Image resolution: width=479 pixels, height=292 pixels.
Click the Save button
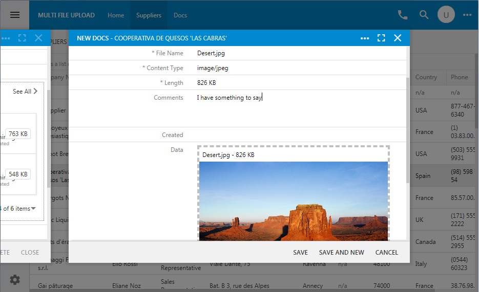[300, 252]
